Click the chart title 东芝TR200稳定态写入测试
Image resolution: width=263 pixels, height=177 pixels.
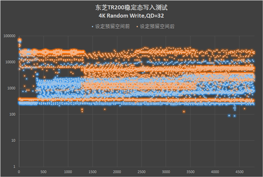point(131,8)
